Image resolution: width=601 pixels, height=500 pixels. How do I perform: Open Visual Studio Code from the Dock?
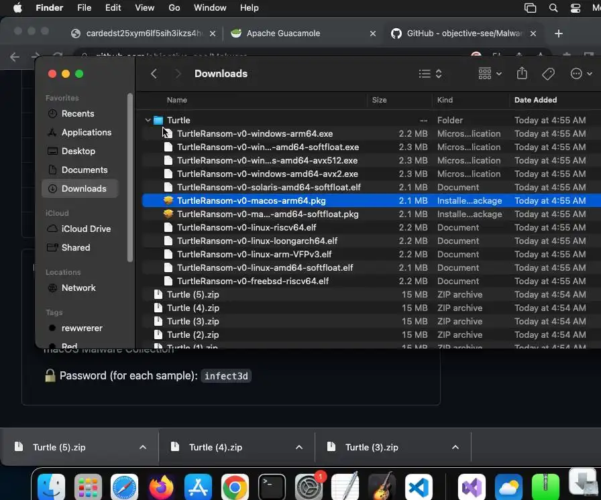point(419,487)
